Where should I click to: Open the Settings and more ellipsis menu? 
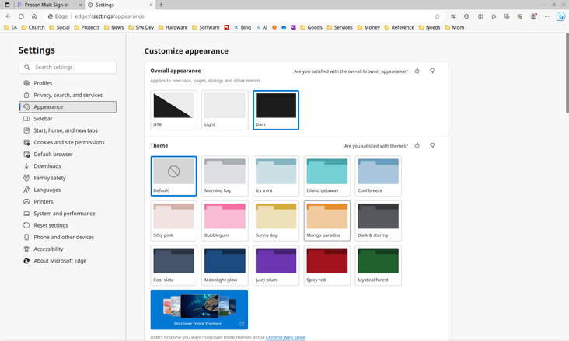pos(547,16)
